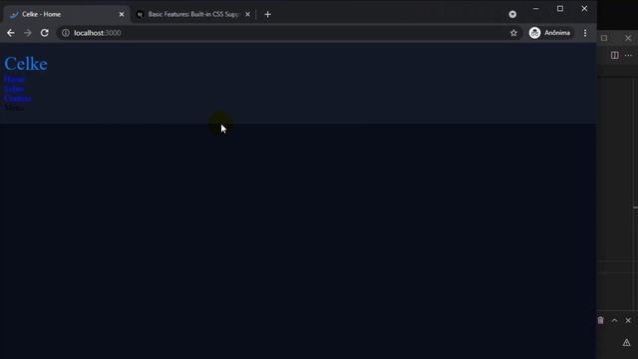Image resolution: width=638 pixels, height=359 pixels.
Task: Minimize the Chrome window
Action: [536, 9]
